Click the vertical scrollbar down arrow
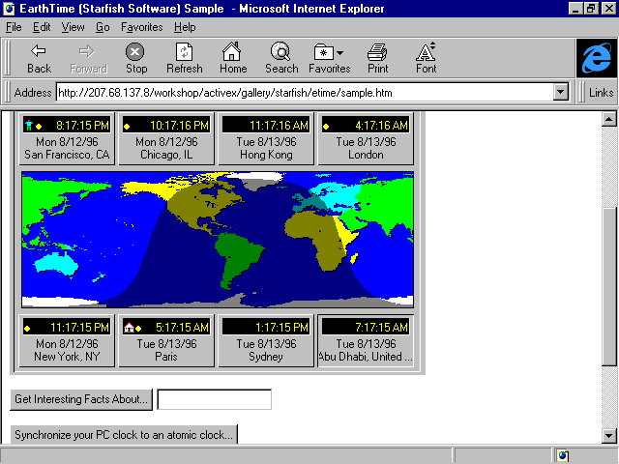The width and height of the screenshot is (619, 464). (609, 434)
